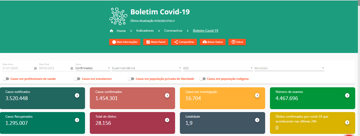Viewport: 360px width, 136px height.
Task: Open calendar icon for Data Início
Action: (x=35, y=68)
